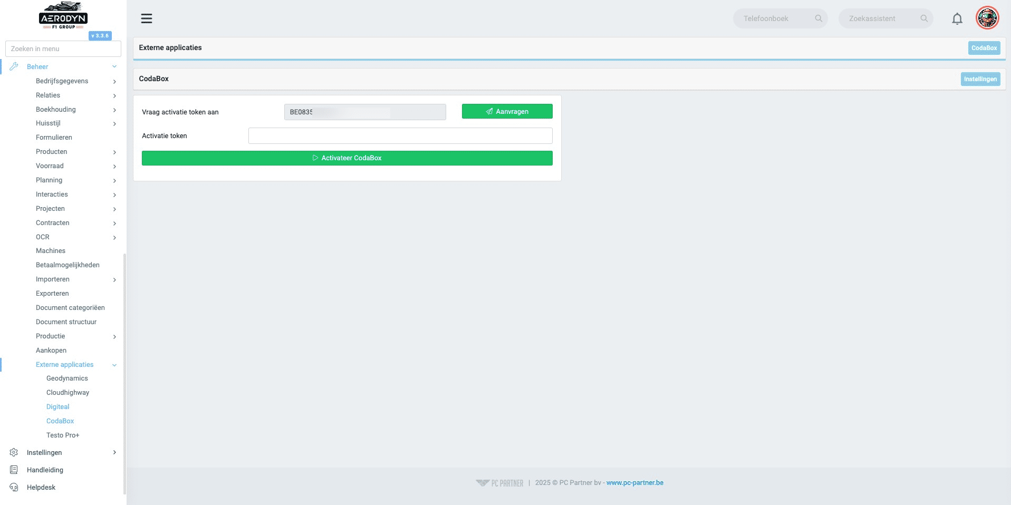Expand the Bedrijfsgegevens submenu arrow
Screen dimensions: 1011x505
(x=114, y=81)
